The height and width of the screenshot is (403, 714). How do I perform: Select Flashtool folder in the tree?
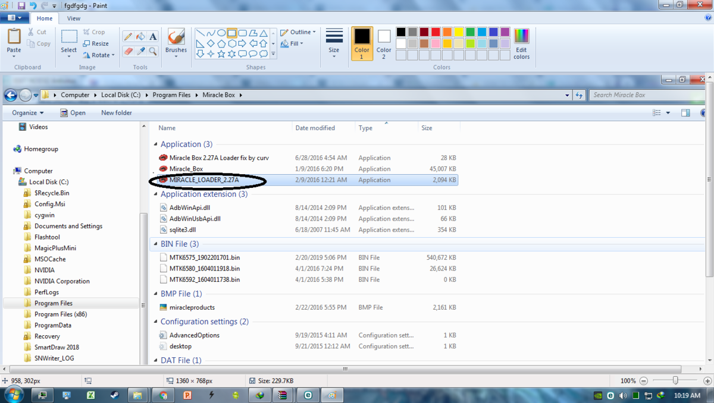pyautogui.click(x=47, y=237)
